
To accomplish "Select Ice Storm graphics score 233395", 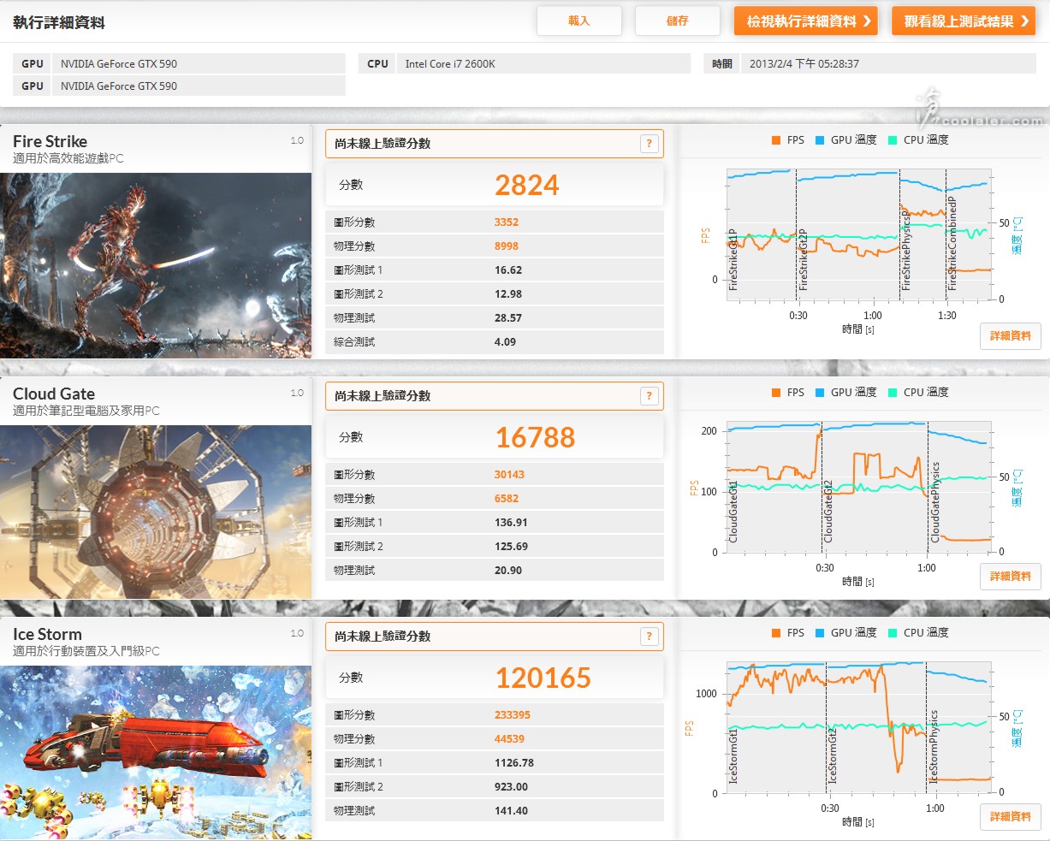I will tap(513, 715).
